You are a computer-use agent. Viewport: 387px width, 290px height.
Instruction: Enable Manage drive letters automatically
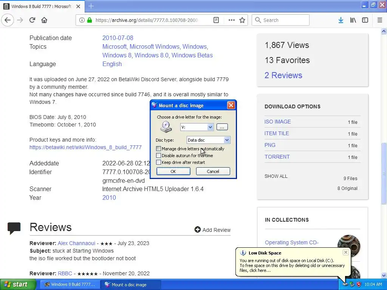coord(158,149)
